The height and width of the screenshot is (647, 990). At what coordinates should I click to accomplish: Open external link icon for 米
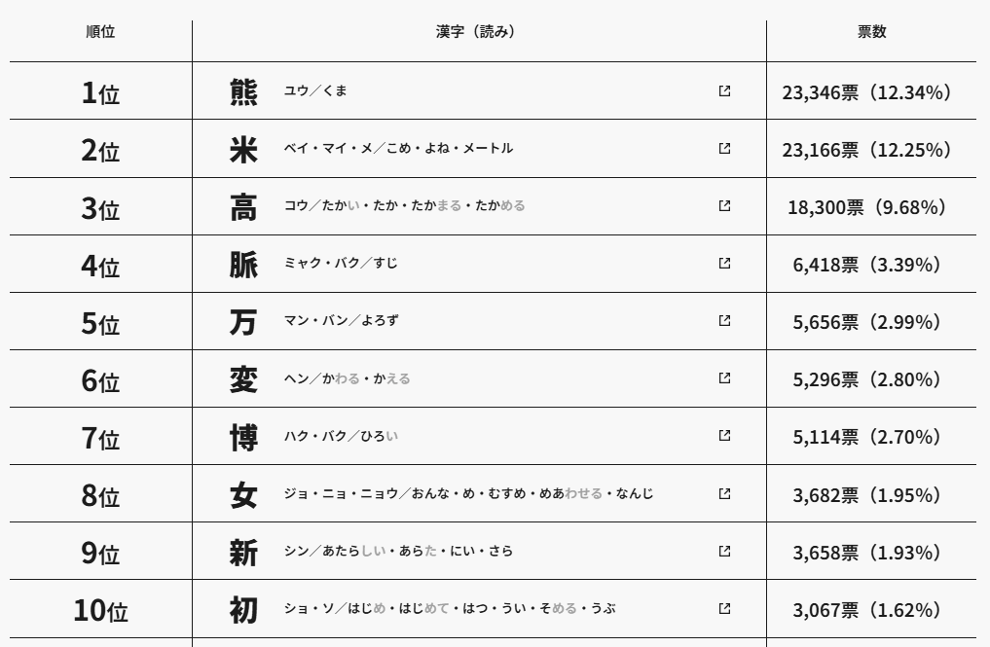724,149
